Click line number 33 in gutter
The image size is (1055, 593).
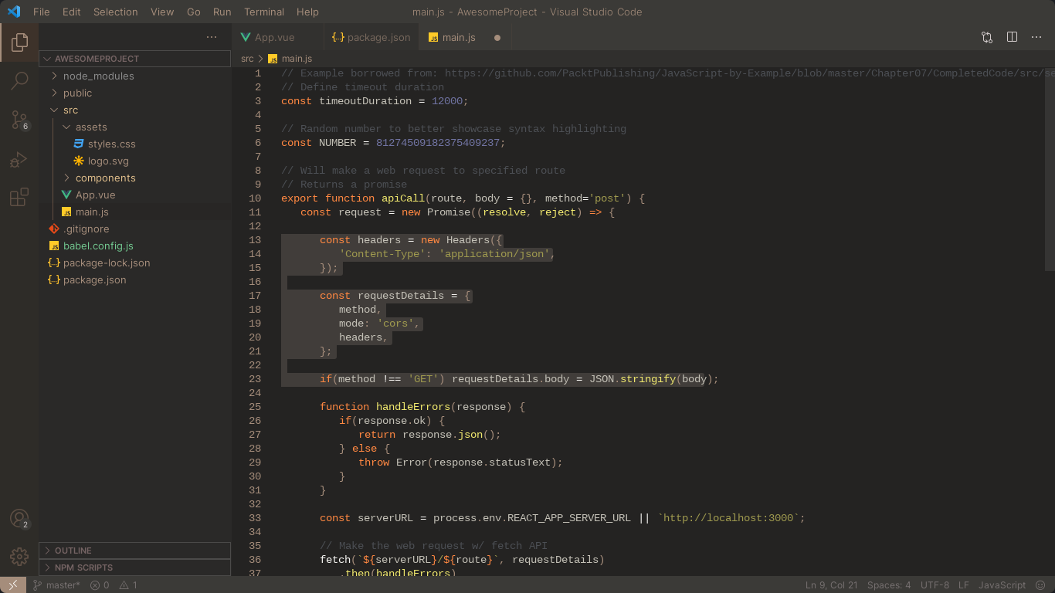pyautogui.click(x=255, y=518)
